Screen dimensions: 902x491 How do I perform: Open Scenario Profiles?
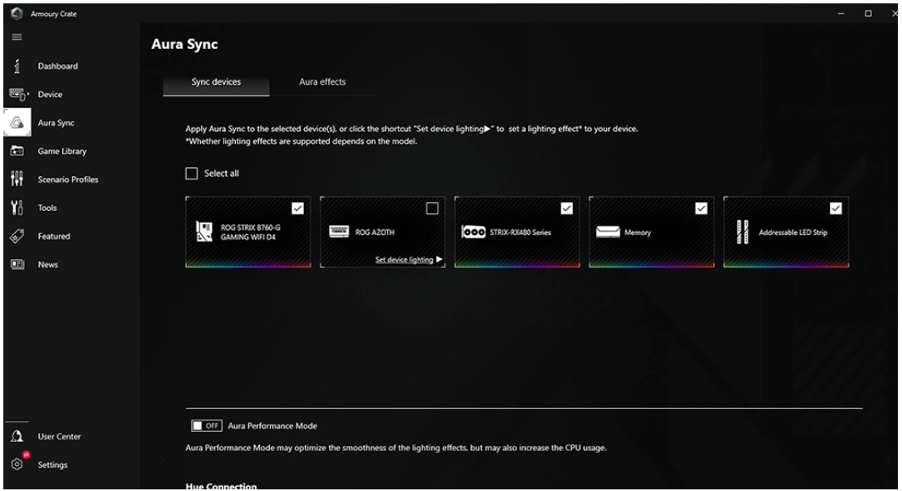68,179
